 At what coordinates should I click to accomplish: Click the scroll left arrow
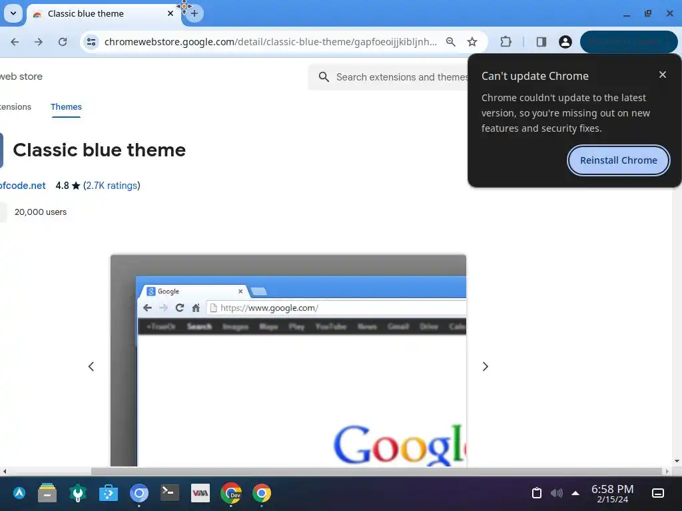tap(5, 472)
